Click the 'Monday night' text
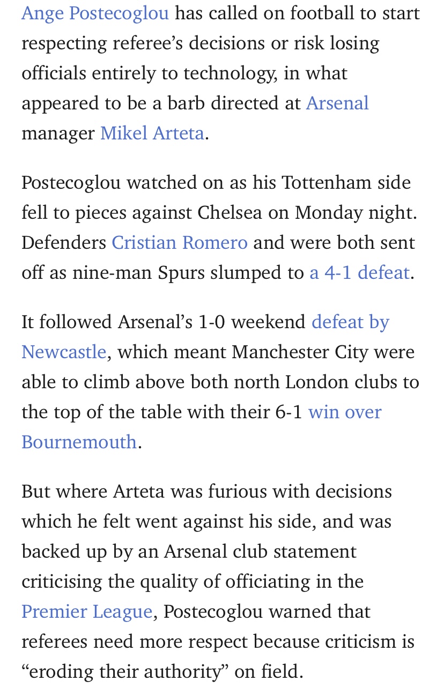The image size is (444, 688). 356,212
